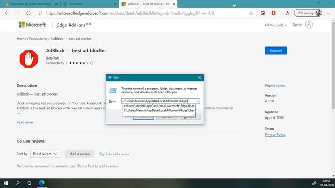Toggle the Run Open field dropdown arrow

[198, 101]
